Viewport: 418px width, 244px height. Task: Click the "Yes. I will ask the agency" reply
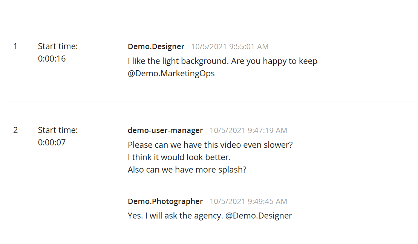tap(175, 216)
